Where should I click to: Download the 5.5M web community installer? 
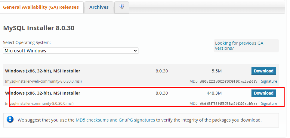click(x=264, y=71)
